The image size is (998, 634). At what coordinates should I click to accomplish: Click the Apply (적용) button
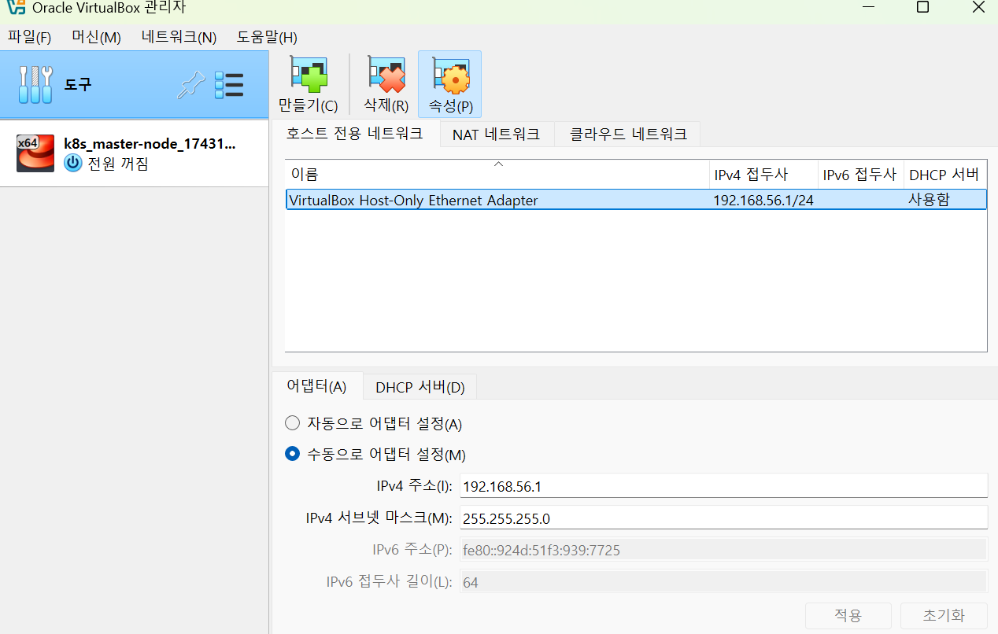point(848,615)
